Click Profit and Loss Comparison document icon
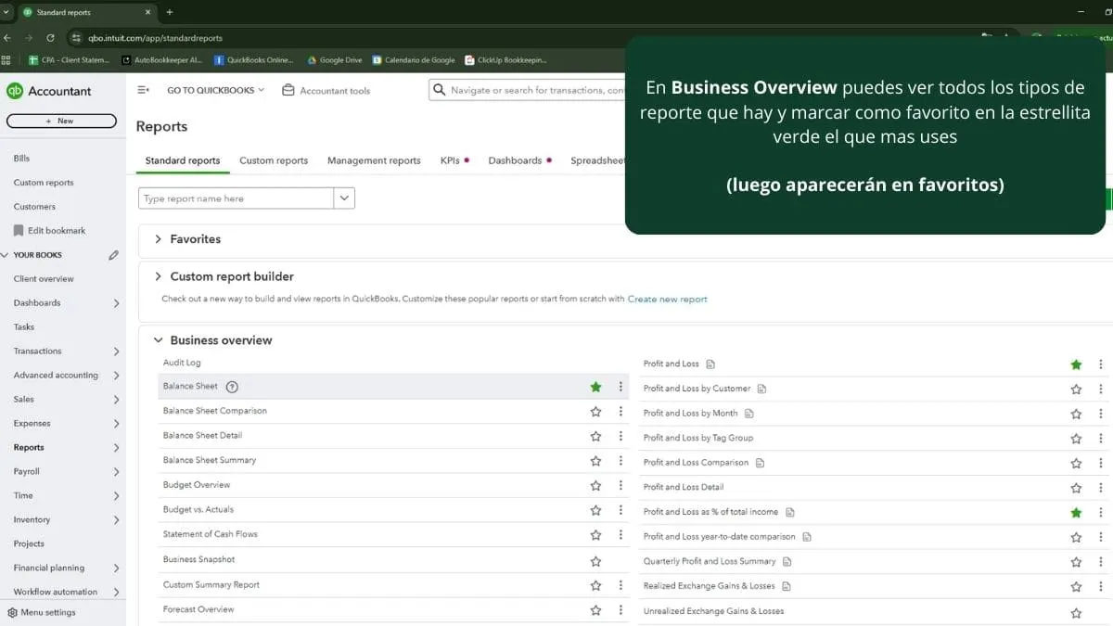Screen dimensions: 1113x626 point(760,463)
